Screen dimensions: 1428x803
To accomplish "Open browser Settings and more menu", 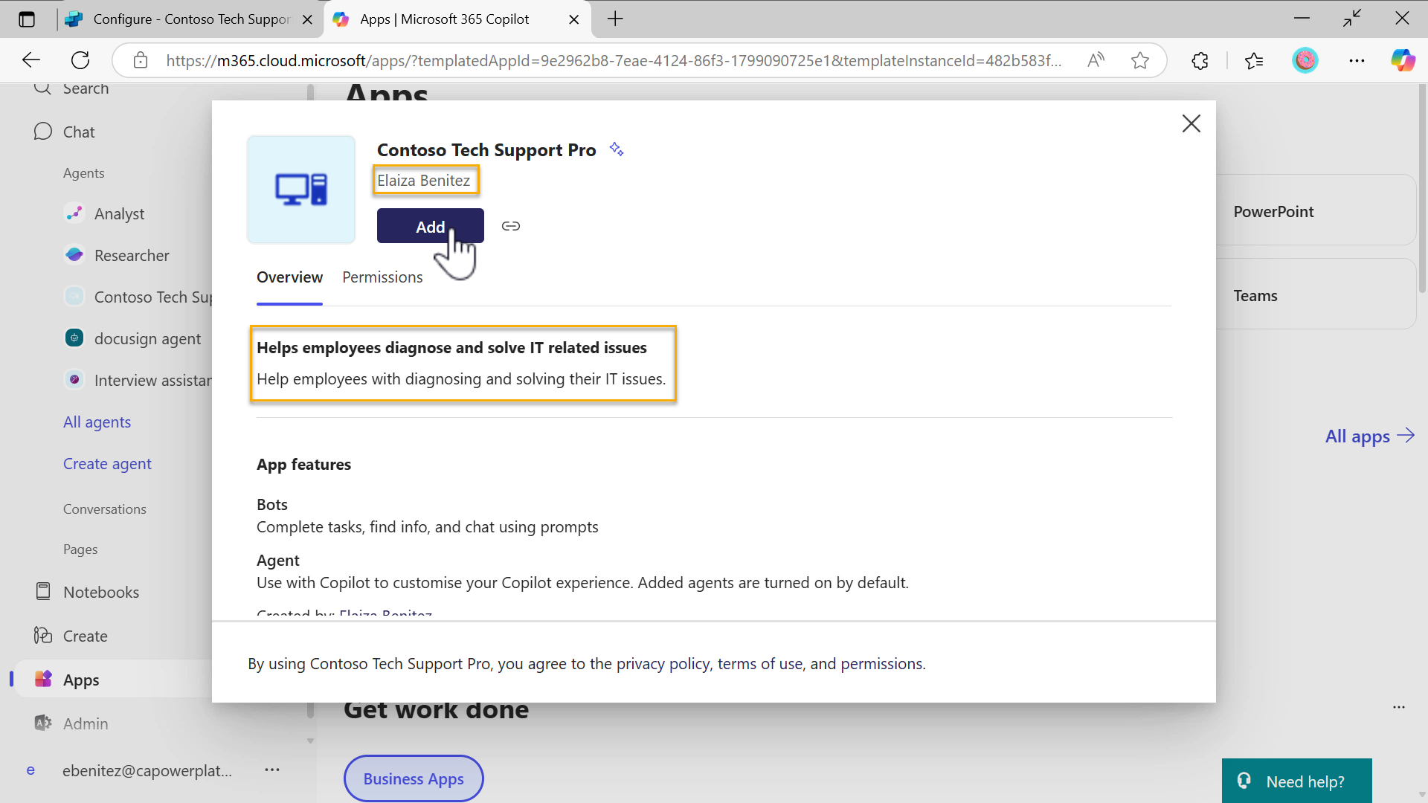I will (x=1357, y=60).
